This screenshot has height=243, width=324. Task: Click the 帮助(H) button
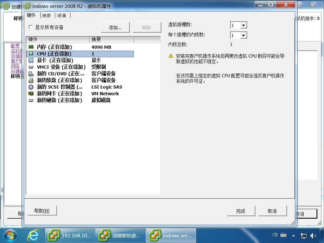coord(42,210)
